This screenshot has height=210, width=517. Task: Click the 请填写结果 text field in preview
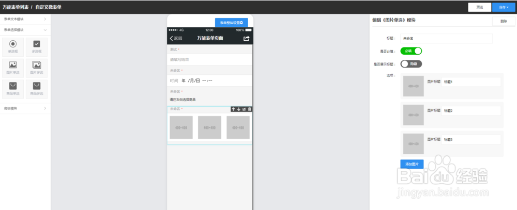210,59
